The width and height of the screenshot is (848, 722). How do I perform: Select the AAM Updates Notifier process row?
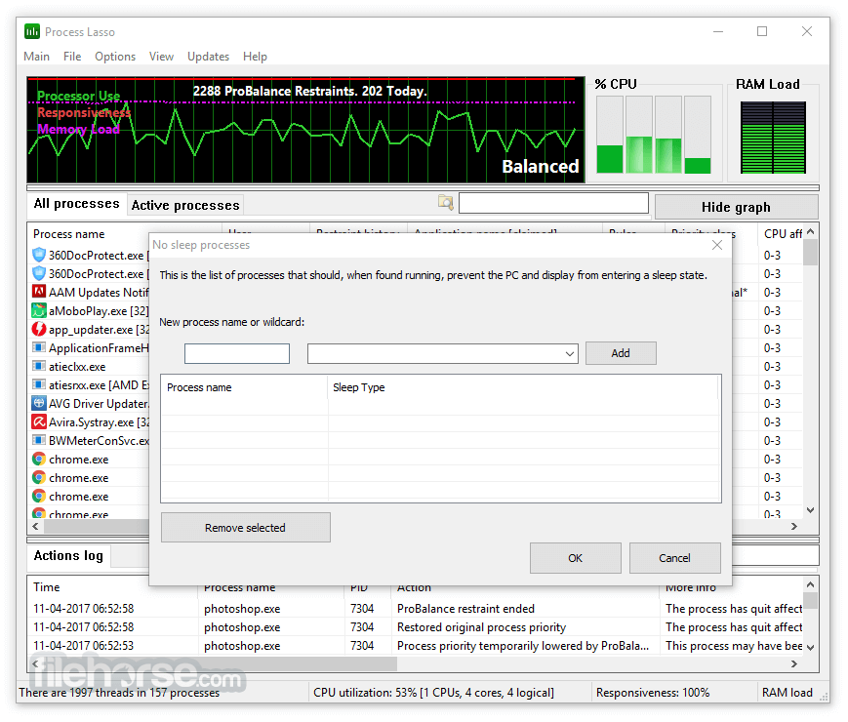[x=89, y=292]
